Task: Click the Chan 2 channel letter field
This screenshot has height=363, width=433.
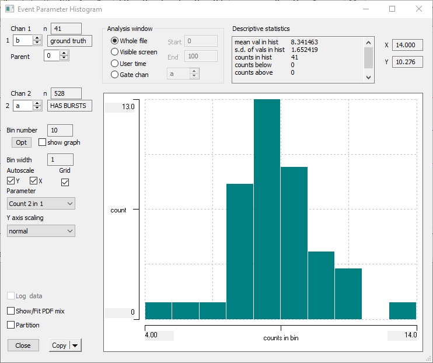Action: point(23,106)
